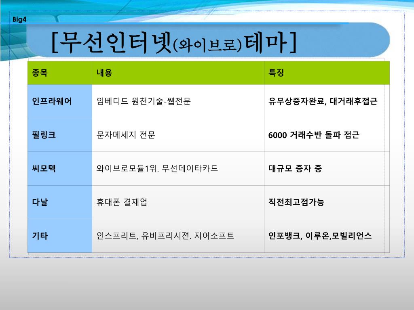
Task: Click the 대규모 증자 중 cell
Action: [x=327, y=169]
